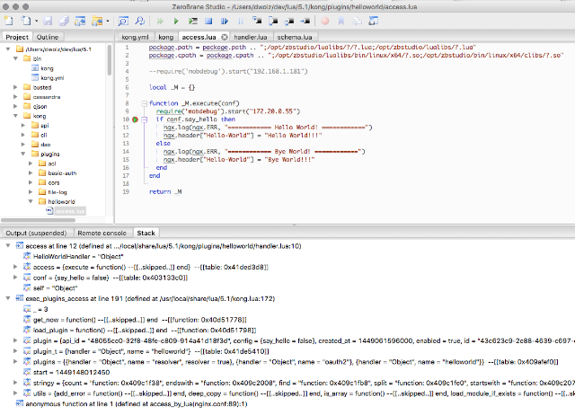Switch to the Outline panel tab
The width and height of the screenshot is (575, 415).
click(48, 37)
